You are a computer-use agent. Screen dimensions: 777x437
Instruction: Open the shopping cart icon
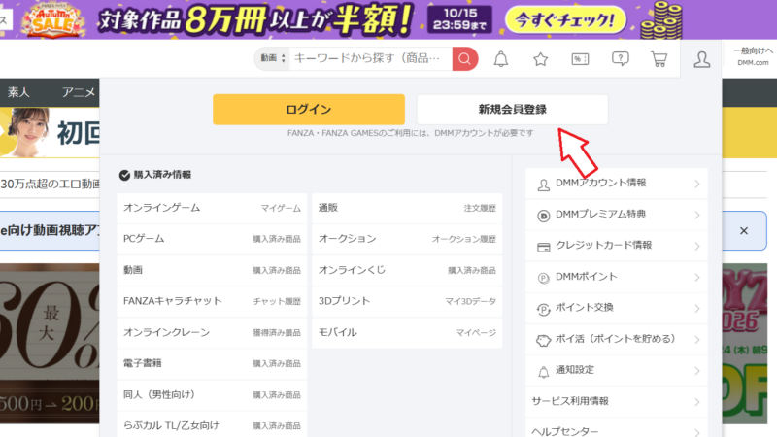coord(659,59)
